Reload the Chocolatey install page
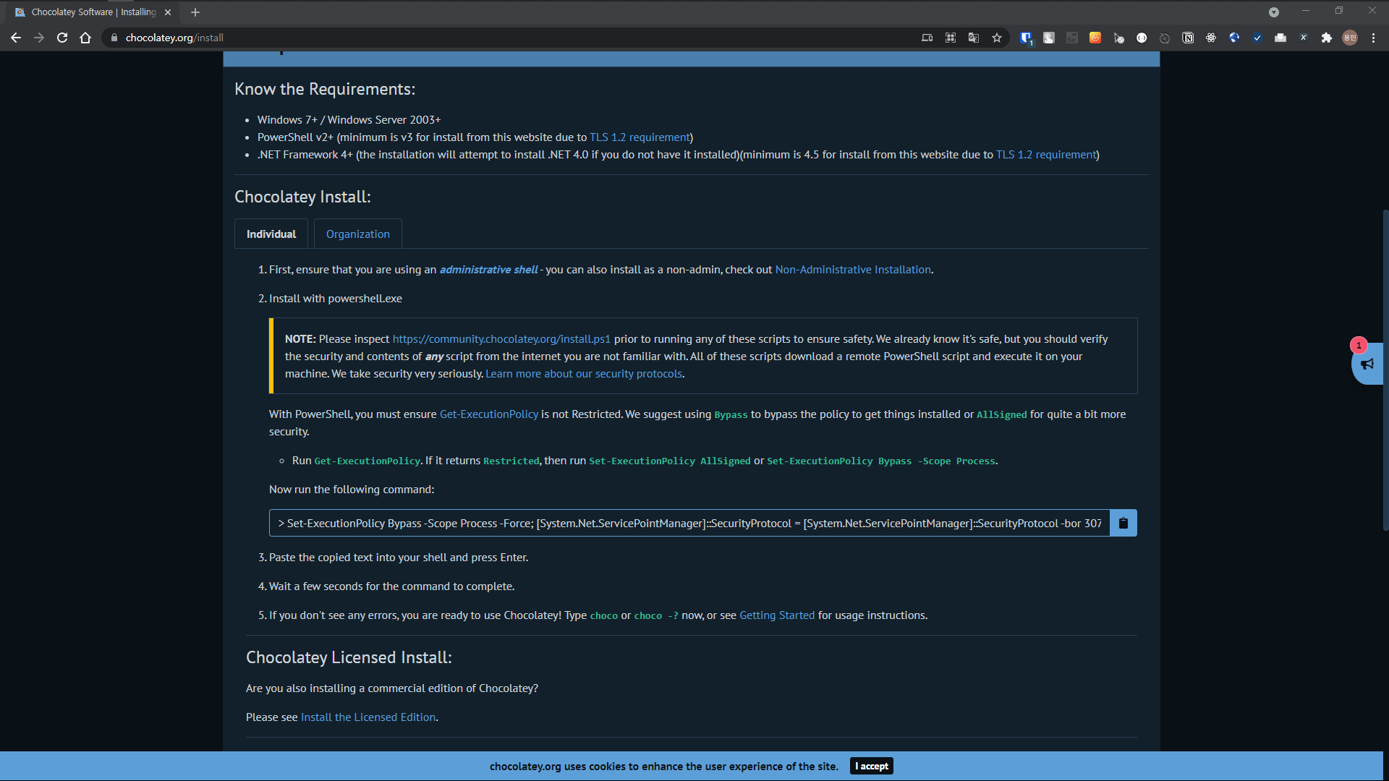 [62, 38]
